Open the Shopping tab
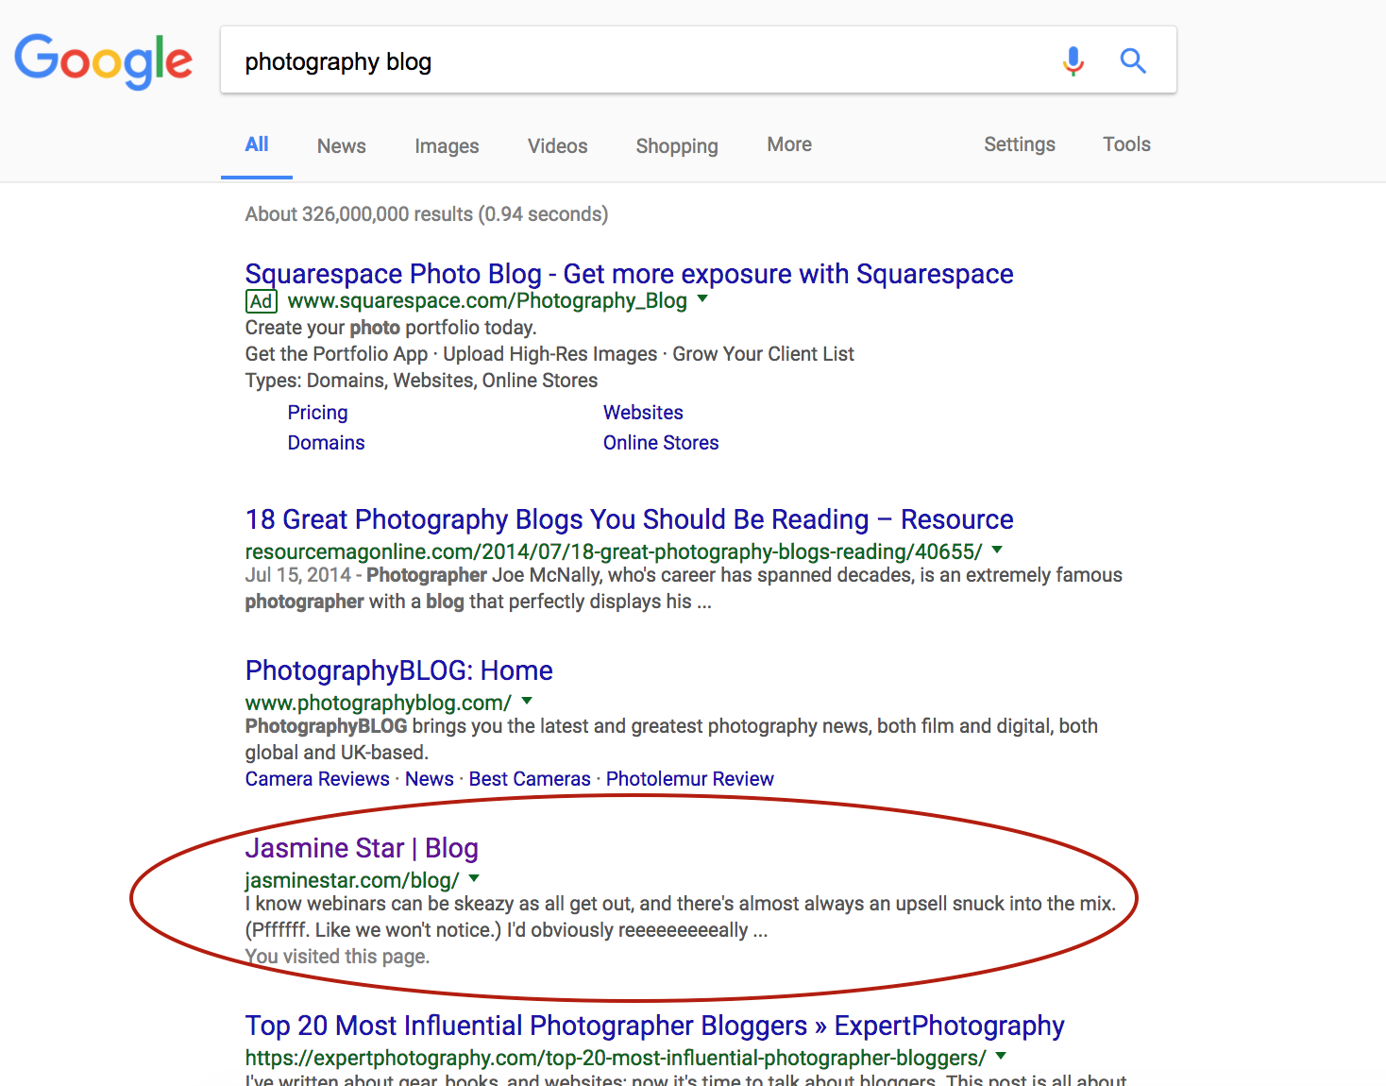 (x=677, y=146)
